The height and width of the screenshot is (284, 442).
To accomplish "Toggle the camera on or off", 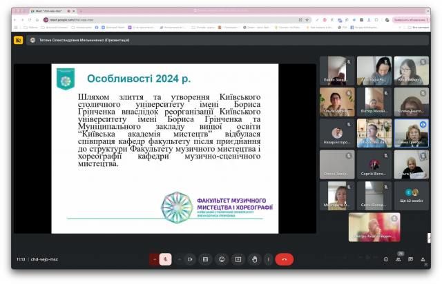I will 189,259.
